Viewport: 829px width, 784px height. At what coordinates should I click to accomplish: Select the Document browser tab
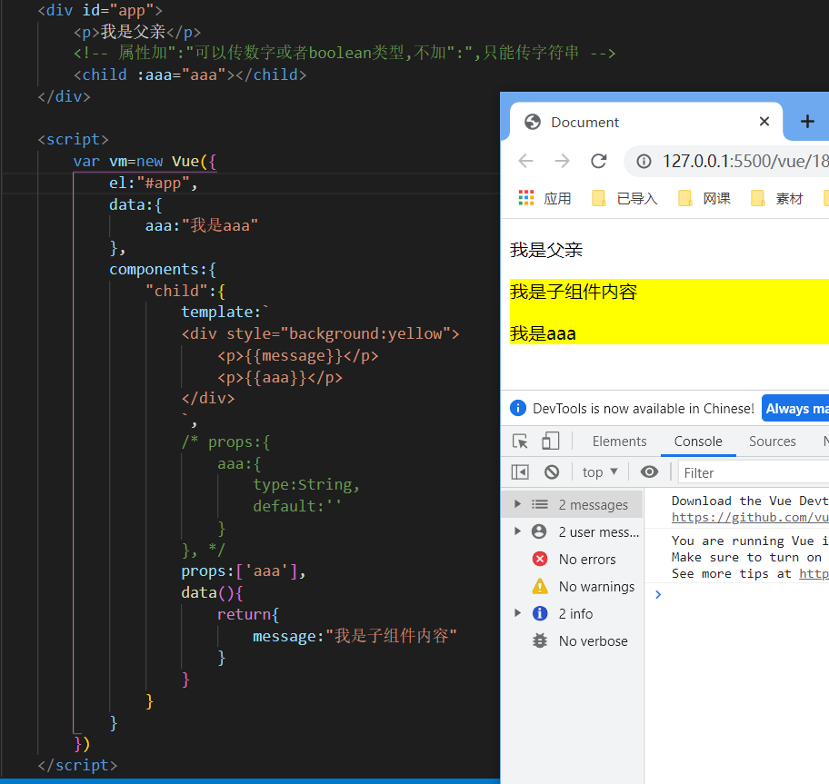click(646, 122)
